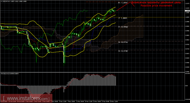The image size is (190, 103).
Task: Click the 14 Nov 12:00 time axis label
Action: tap(88, 102)
